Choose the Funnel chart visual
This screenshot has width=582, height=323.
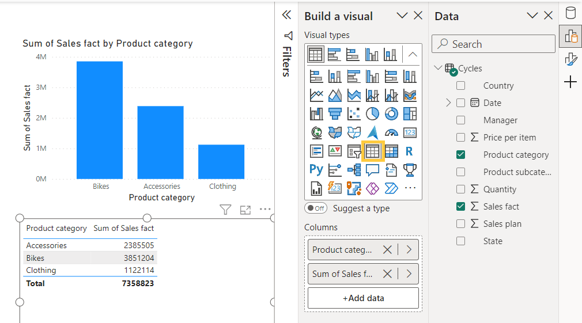335,113
